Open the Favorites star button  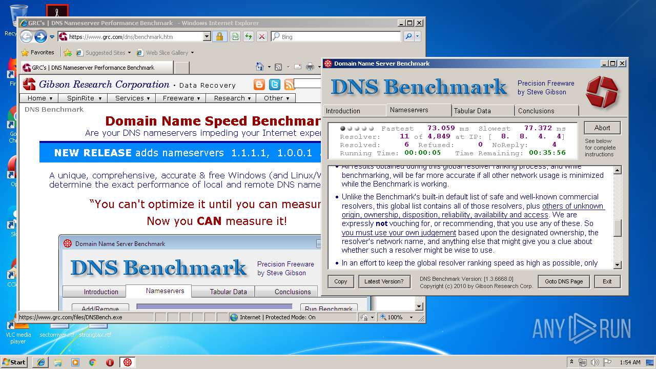[37, 52]
